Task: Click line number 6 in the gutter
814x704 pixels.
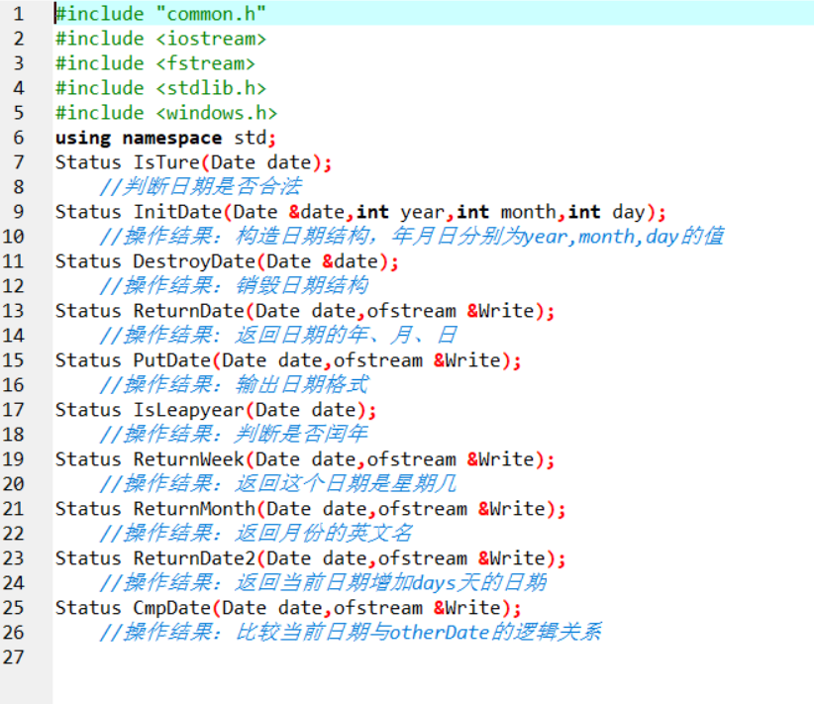Action: pos(18,138)
